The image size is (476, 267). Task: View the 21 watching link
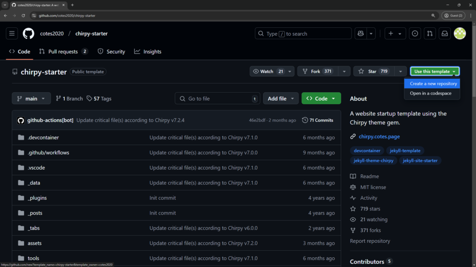tap(374, 219)
